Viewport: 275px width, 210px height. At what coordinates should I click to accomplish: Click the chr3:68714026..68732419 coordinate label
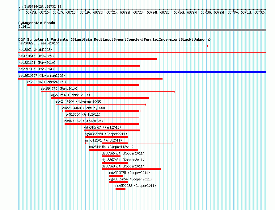pyautogui.click(x=40, y=6)
